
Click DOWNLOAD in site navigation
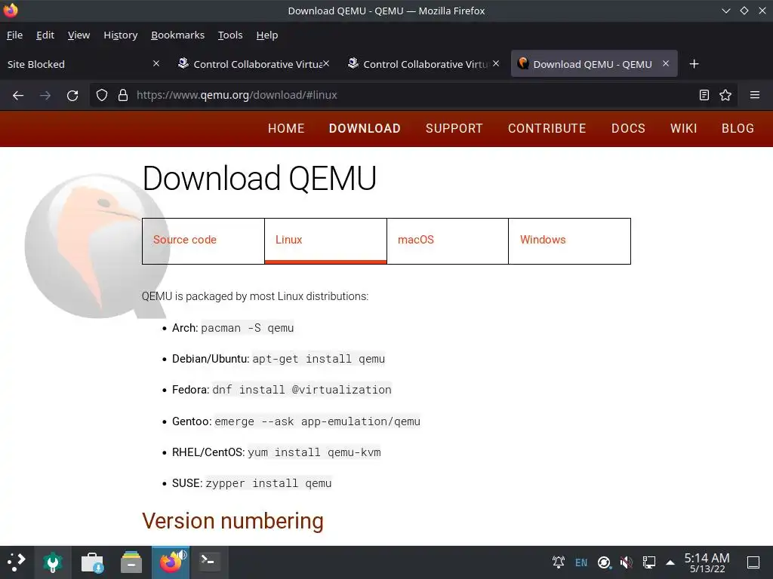point(365,128)
